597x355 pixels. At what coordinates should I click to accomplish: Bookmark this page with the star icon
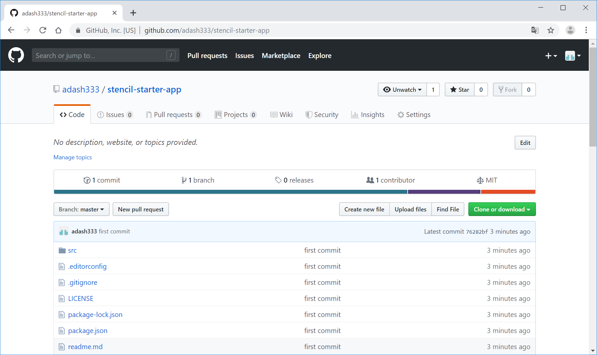pos(550,30)
